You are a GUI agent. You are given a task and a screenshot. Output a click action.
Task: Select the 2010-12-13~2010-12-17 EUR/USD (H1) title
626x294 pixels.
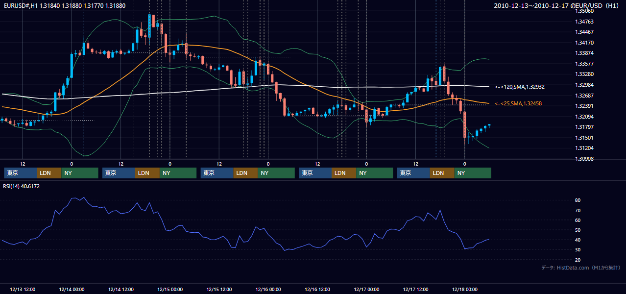(x=557, y=6)
